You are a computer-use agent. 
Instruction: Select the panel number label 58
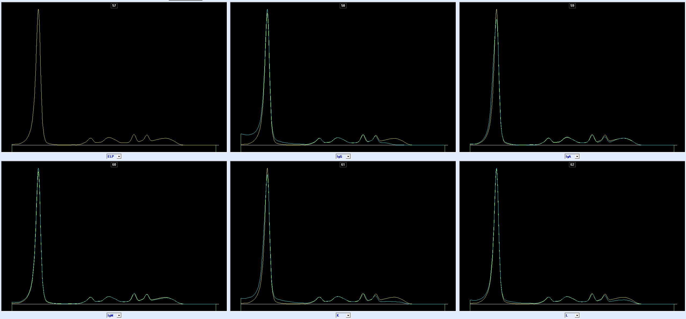point(343,6)
